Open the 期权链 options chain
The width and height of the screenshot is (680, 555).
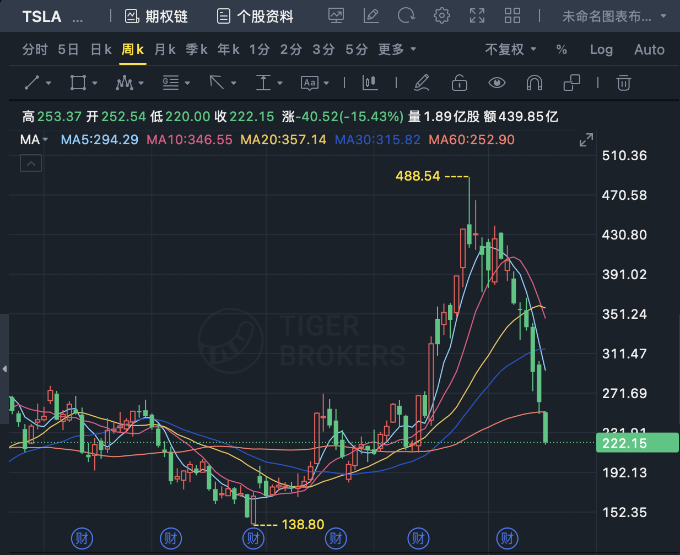coord(156,17)
